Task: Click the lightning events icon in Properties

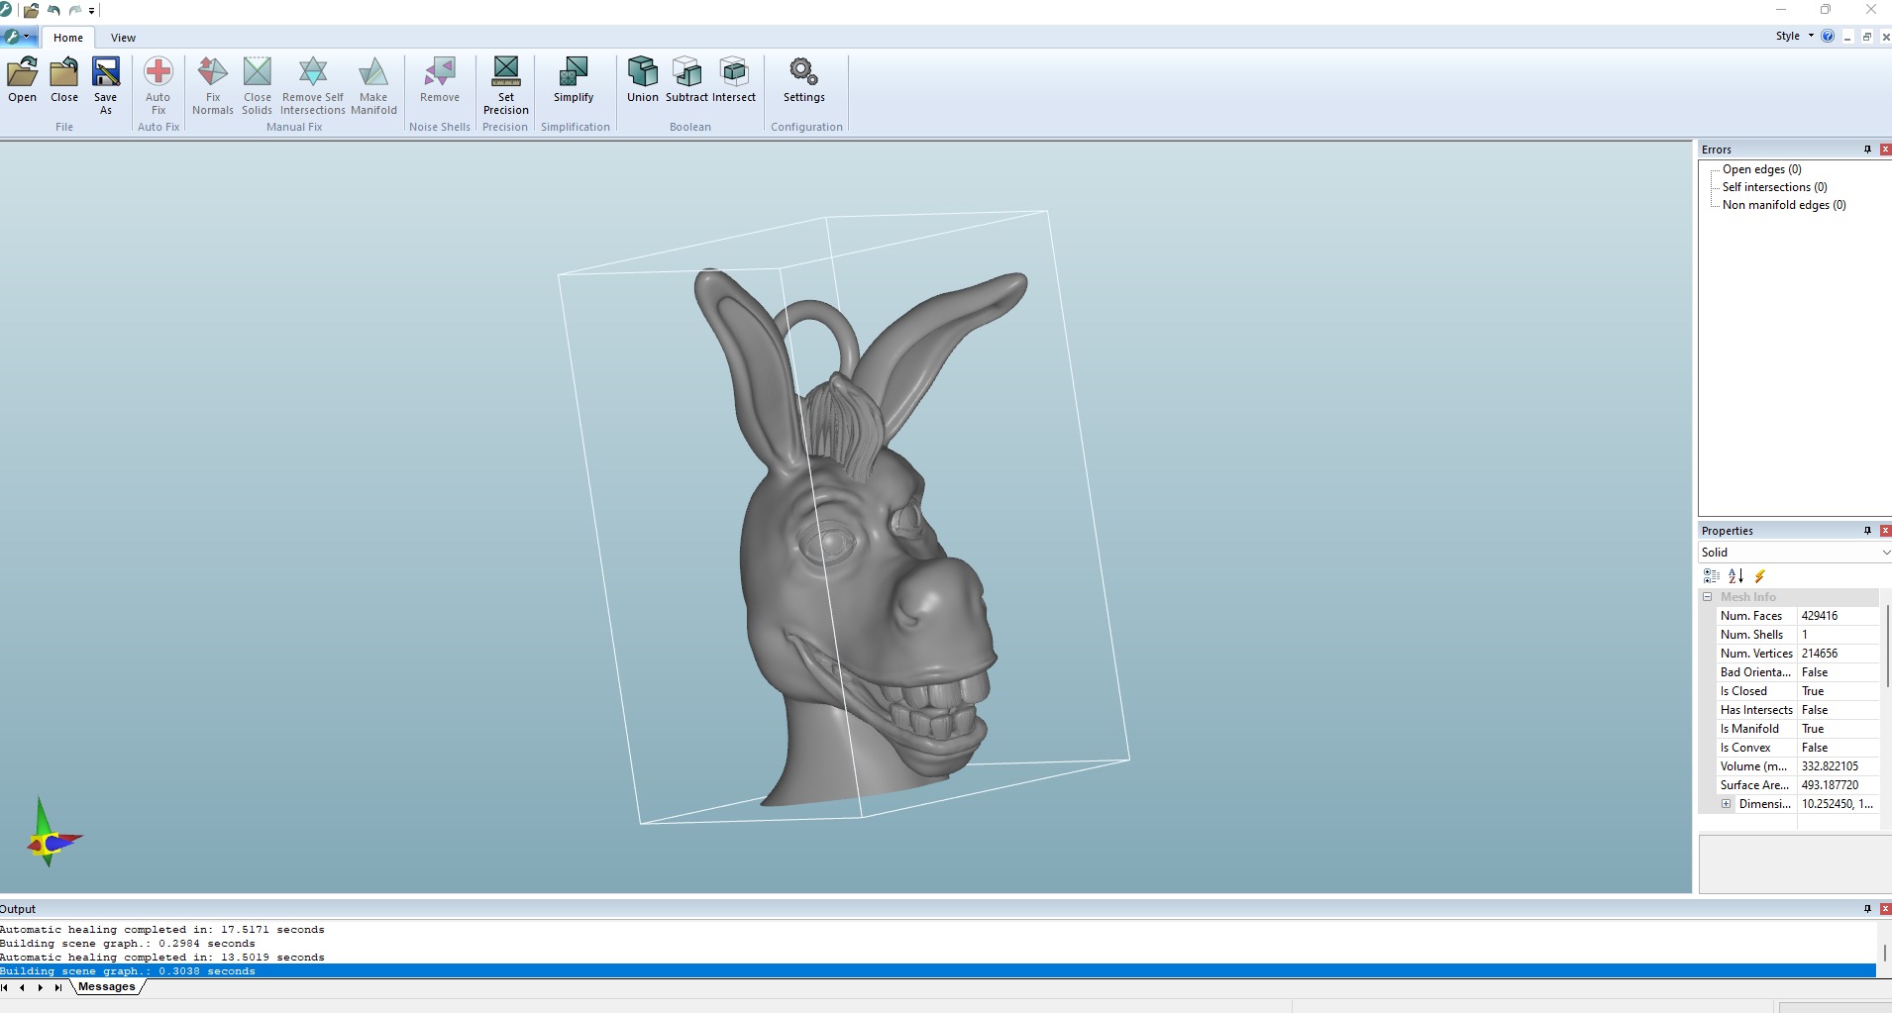Action: click(x=1760, y=575)
